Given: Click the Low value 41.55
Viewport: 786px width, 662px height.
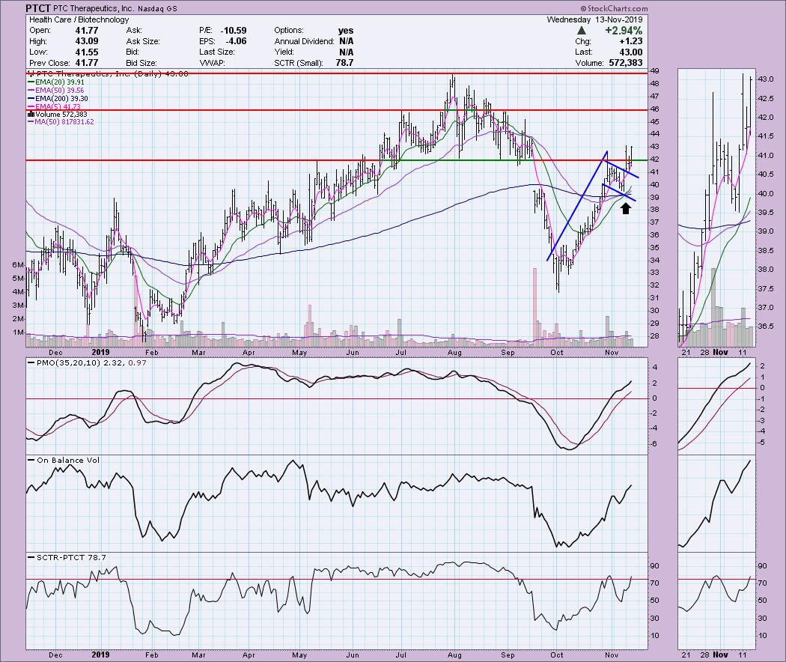Looking at the screenshot, I should pyautogui.click(x=88, y=52).
